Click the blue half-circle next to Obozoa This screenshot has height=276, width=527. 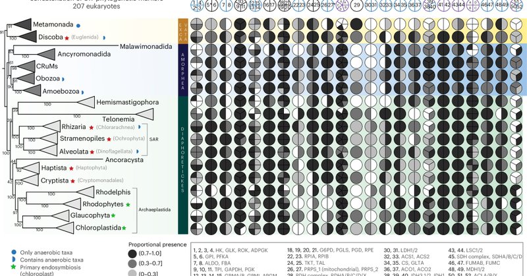[63, 79]
